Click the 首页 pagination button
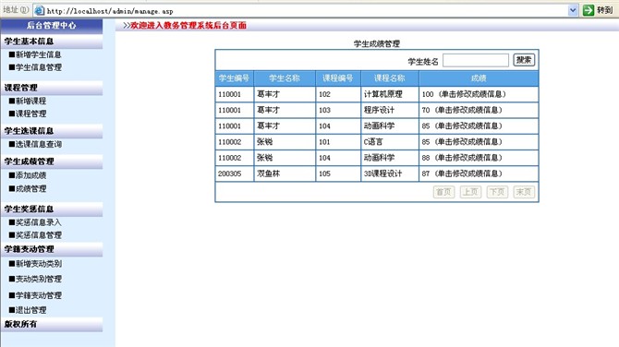The width and height of the screenshot is (619, 347). coord(443,192)
